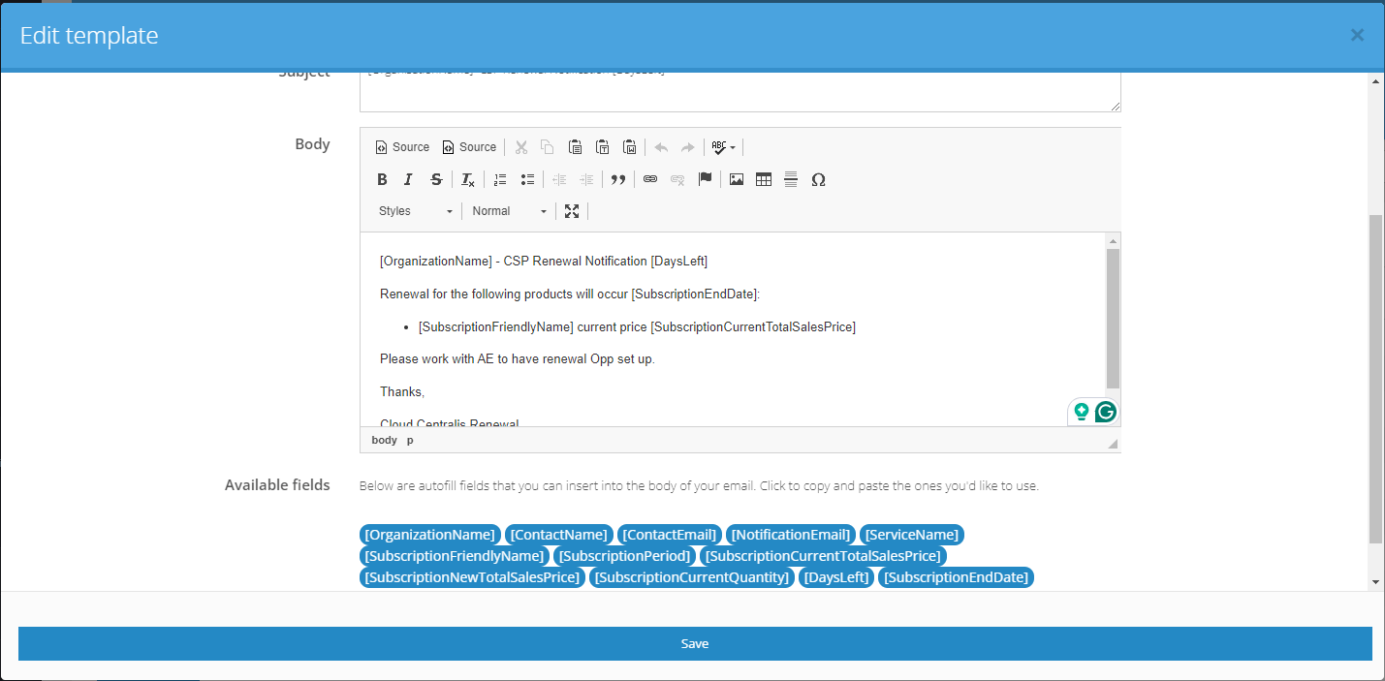Copy the [SubscriptionCurrentTotalSalesPrice] field tag

pyautogui.click(x=824, y=556)
